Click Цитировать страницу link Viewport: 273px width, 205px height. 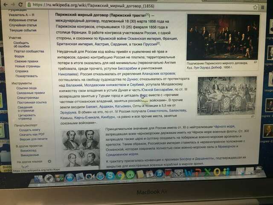27,117
